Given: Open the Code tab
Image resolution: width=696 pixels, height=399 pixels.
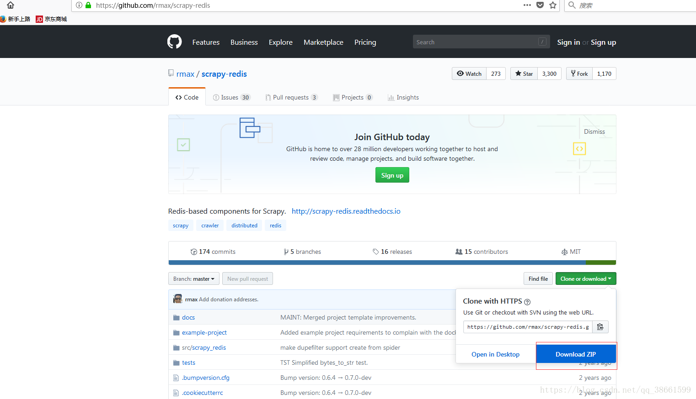Looking at the screenshot, I should tap(187, 97).
